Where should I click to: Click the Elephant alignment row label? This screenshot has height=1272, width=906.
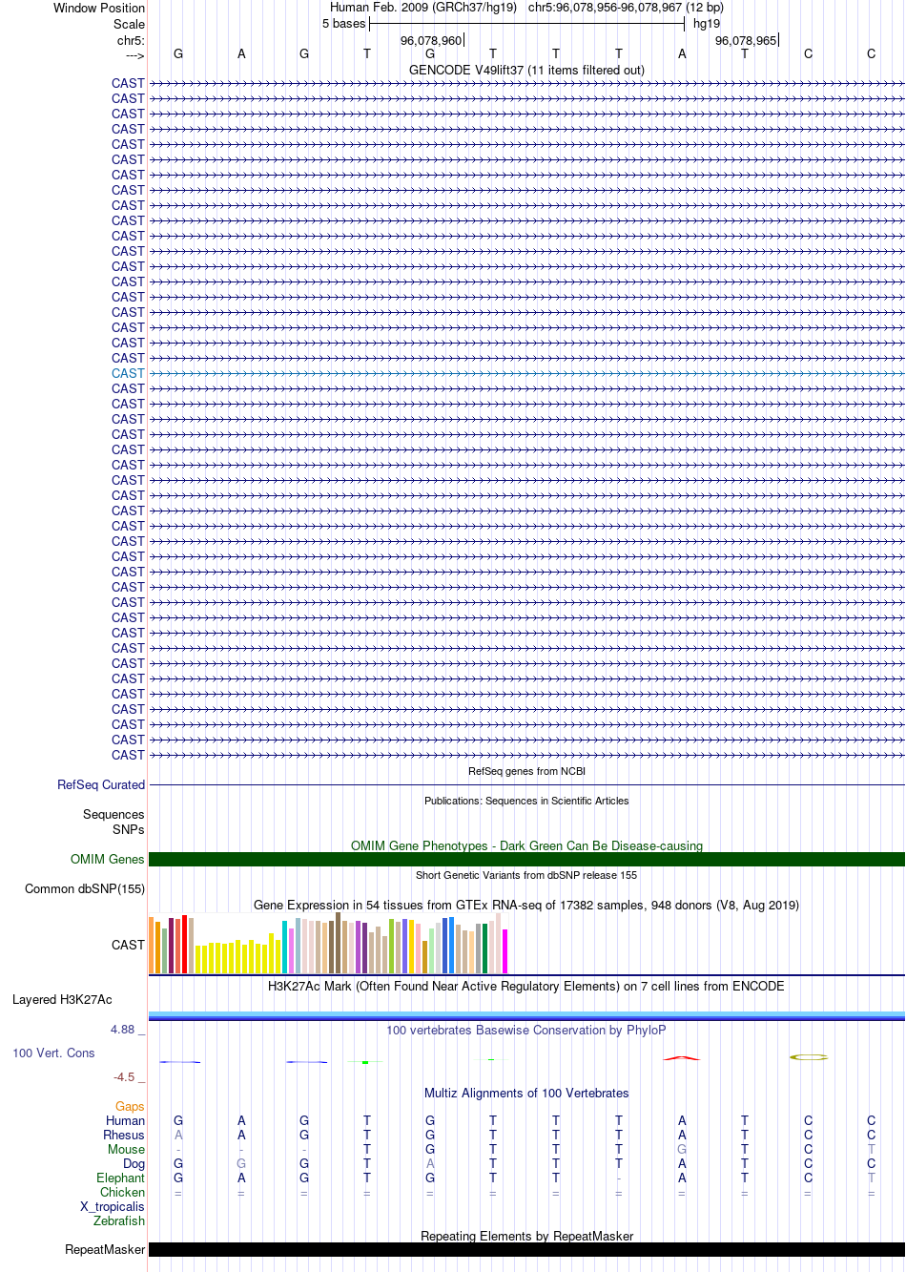(x=120, y=1178)
